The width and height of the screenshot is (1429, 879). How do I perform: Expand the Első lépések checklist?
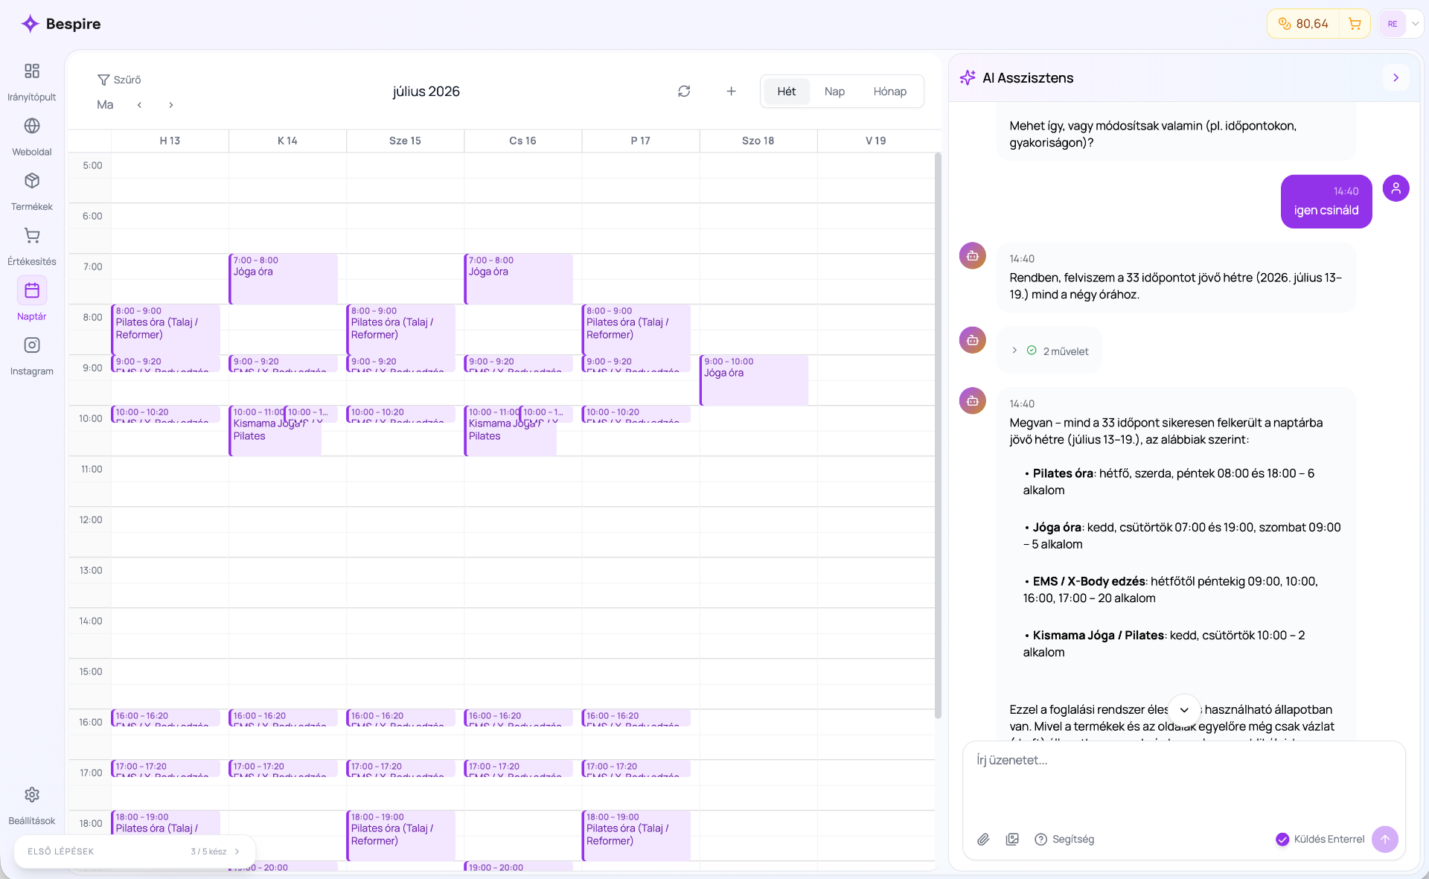coord(135,851)
